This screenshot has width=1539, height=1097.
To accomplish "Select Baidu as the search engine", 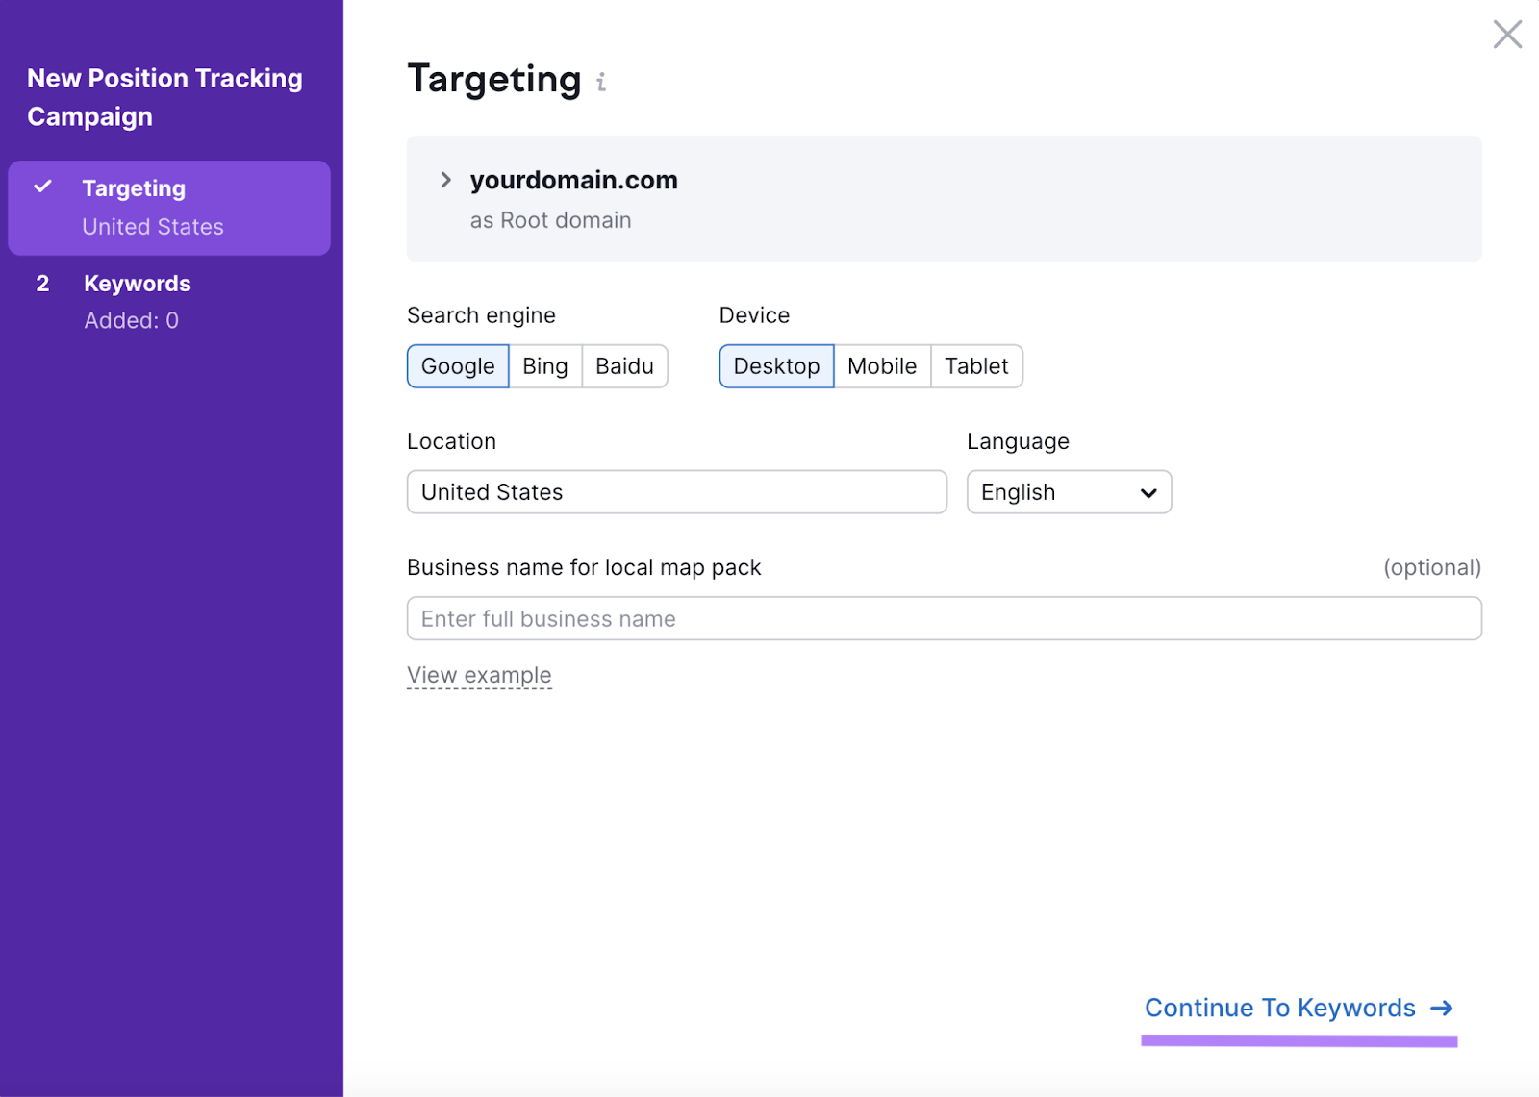I will tap(624, 366).
